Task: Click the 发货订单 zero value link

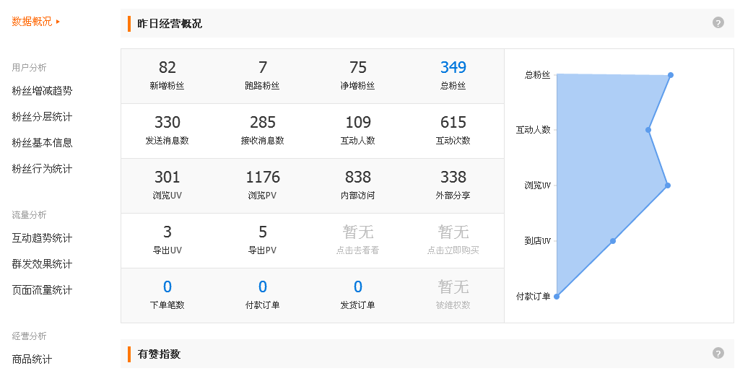Action: coord(358,287)
